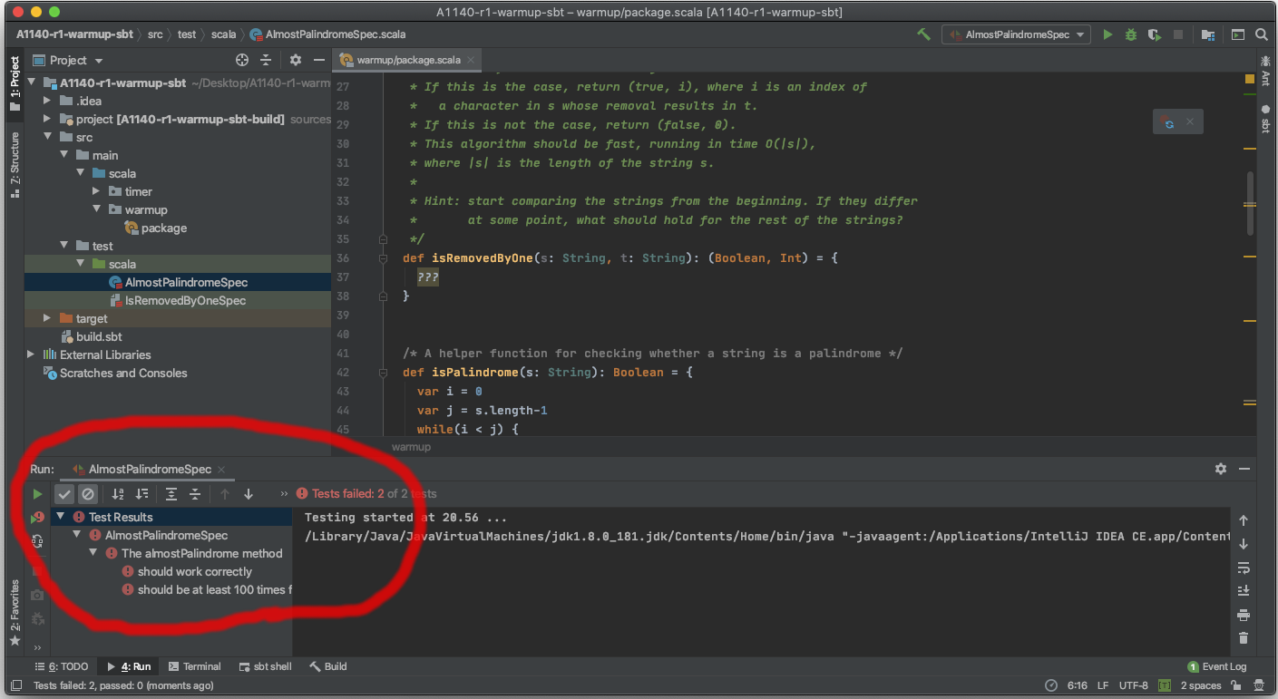Screen dimensions: 1278x699
Task: Sort test results alphabetically
Action: point(118,494)
